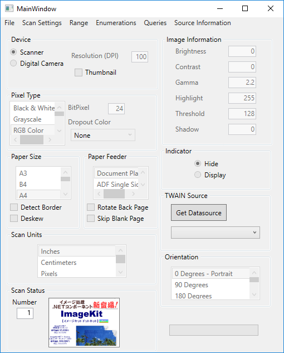
Task: Open the Enumerations menu
Action: (x=116, y=23)
